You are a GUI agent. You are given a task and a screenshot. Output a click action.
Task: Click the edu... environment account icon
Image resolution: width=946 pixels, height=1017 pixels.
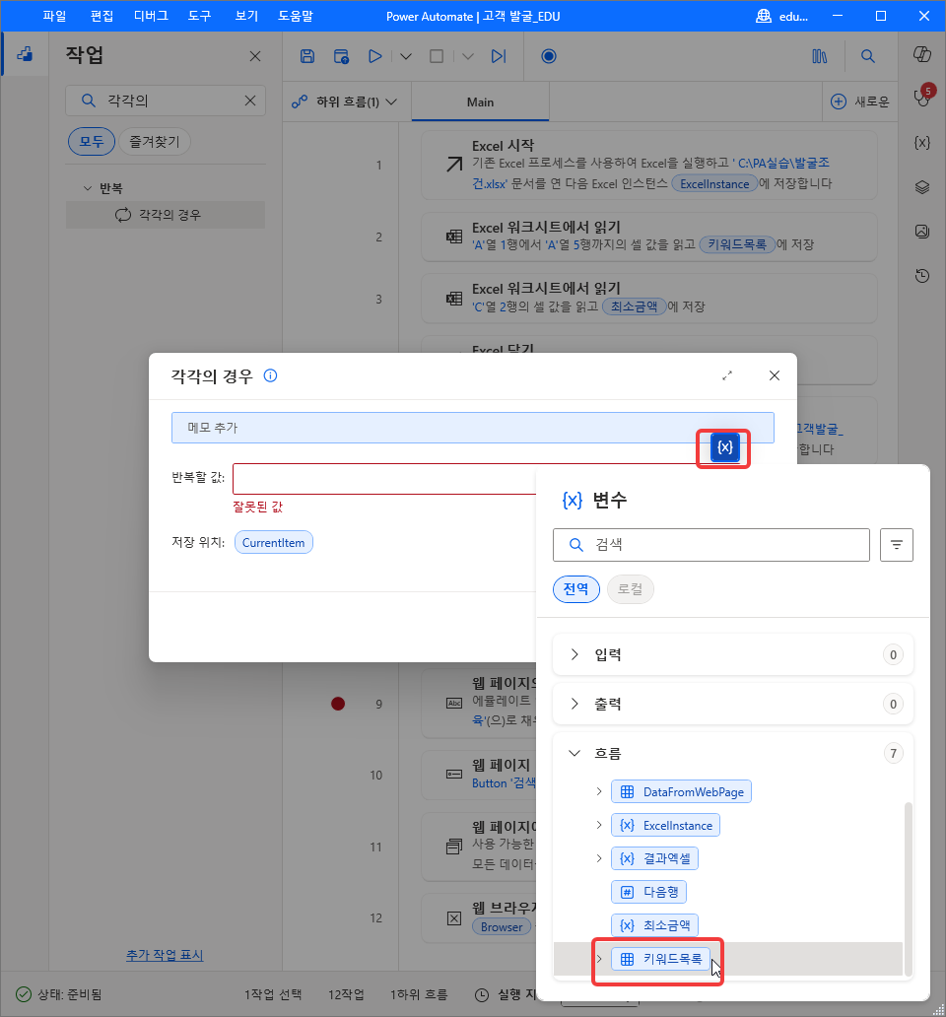(x=764, y=16)
